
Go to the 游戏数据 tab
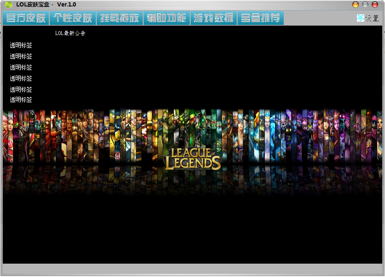(x=213, y=18)
